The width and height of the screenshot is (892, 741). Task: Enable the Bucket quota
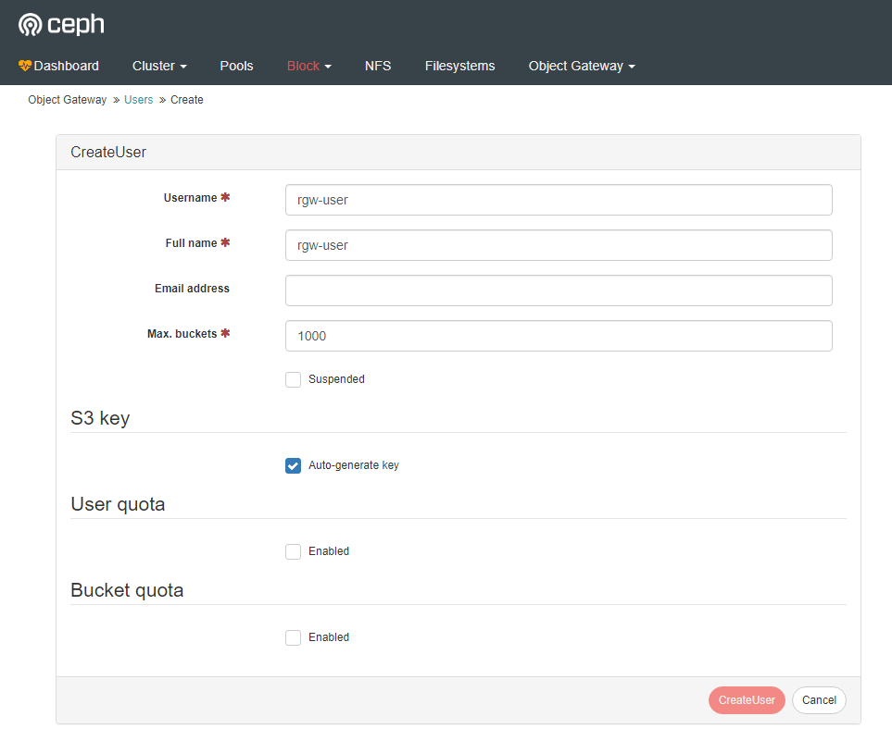tap(293, 637)
